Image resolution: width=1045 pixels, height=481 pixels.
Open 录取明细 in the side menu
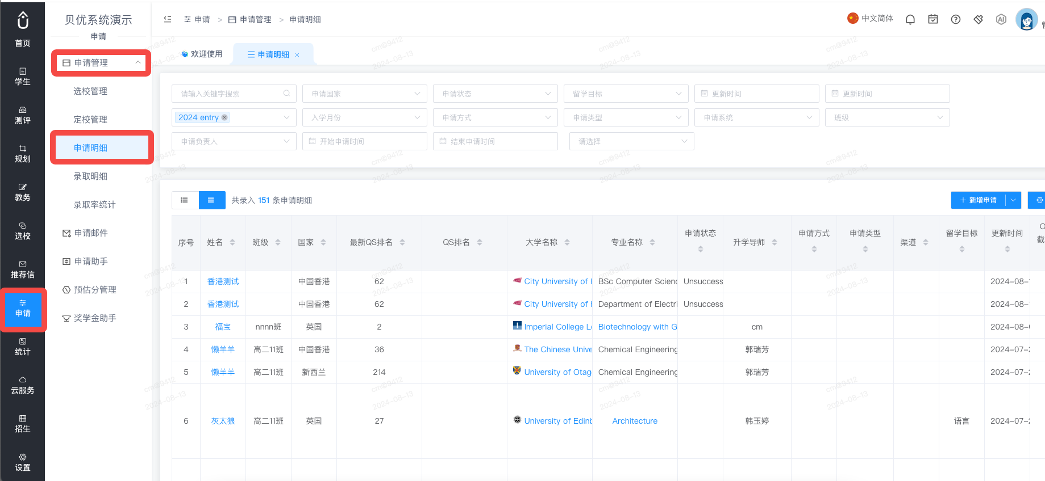[x=90, y=176]
